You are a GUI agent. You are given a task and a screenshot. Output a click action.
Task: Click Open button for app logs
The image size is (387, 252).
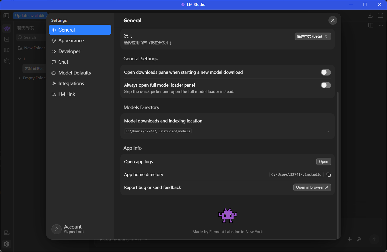click(x=323, y=162)
